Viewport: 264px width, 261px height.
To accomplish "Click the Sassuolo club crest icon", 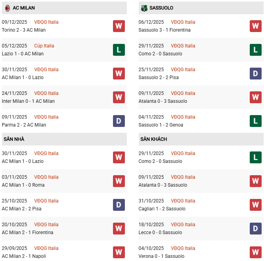I will (144, 8).
